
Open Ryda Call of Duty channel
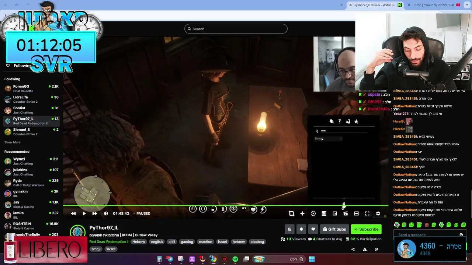(31, 183)
